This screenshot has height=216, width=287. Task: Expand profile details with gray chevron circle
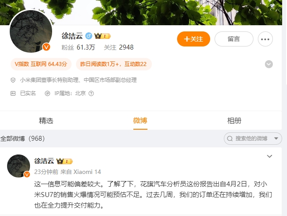(269, 64)
